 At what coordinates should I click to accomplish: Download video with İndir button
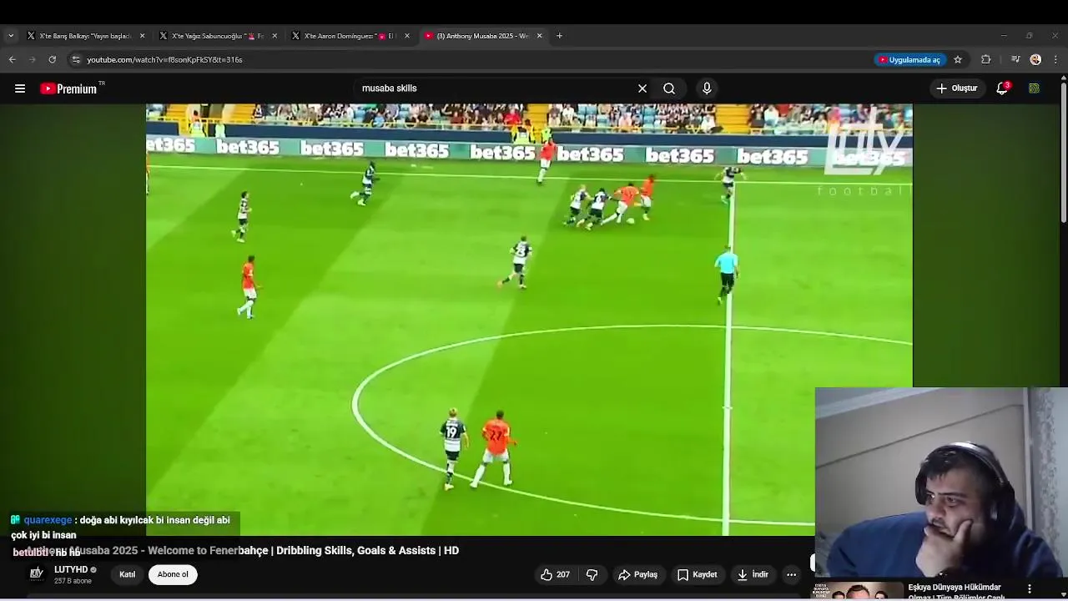[x=753, y=574]
